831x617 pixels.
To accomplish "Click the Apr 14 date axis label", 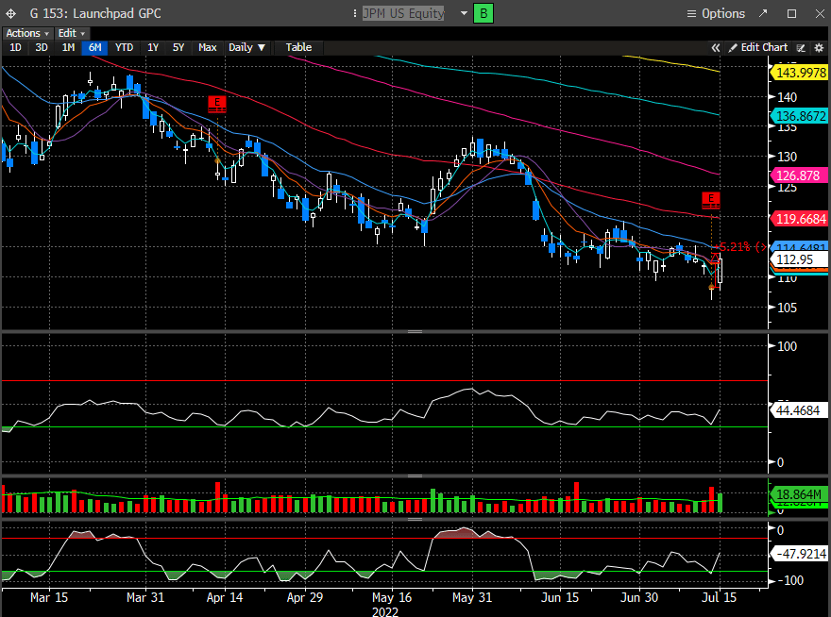I will (x=224, y=597).
